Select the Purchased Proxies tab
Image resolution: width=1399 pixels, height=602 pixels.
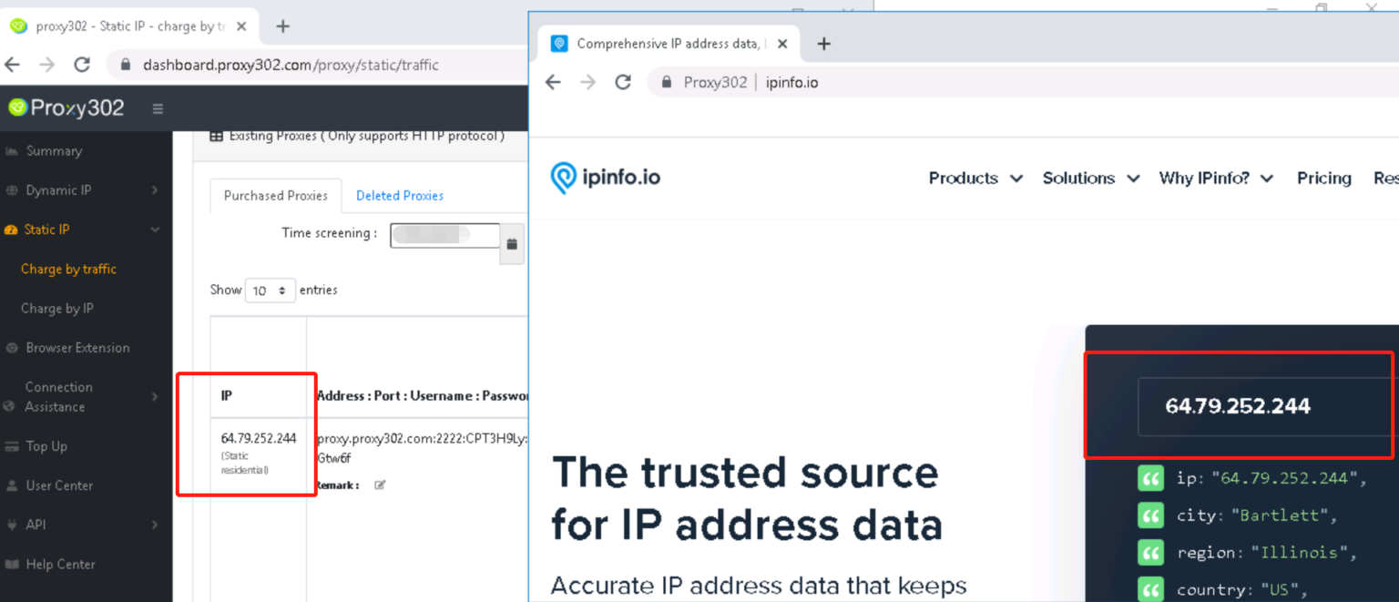pyautogui.click(x=275, y=196)
